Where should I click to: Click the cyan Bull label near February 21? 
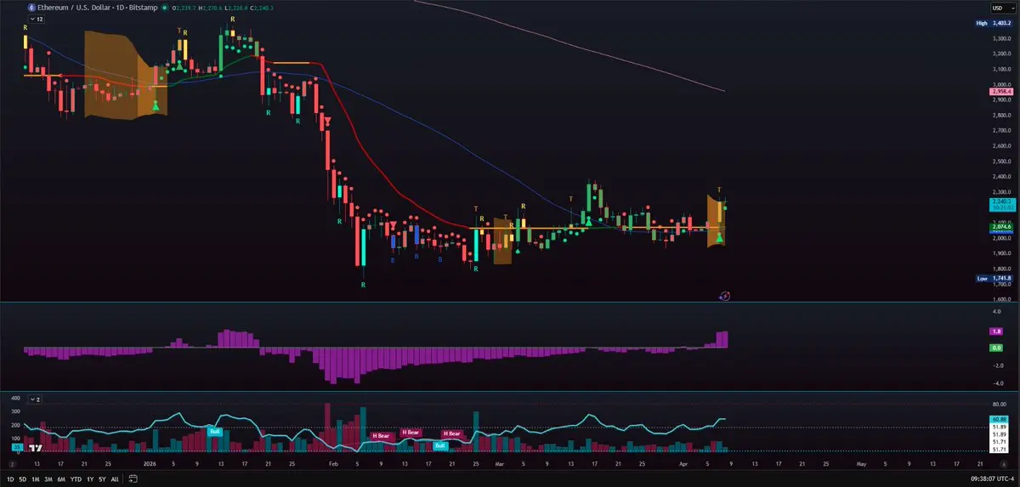tap(440, 445)
